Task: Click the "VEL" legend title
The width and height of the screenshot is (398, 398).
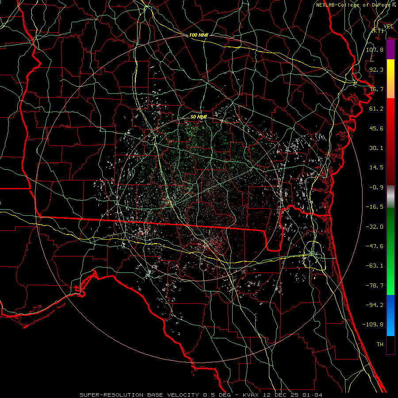Action: point(388,26)
